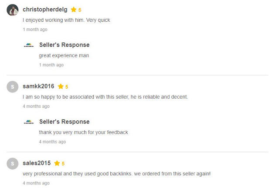This screenshot has width=279, height=188.
Task: Click samkk2016's gray S avatar
Action: pos(13,87)
